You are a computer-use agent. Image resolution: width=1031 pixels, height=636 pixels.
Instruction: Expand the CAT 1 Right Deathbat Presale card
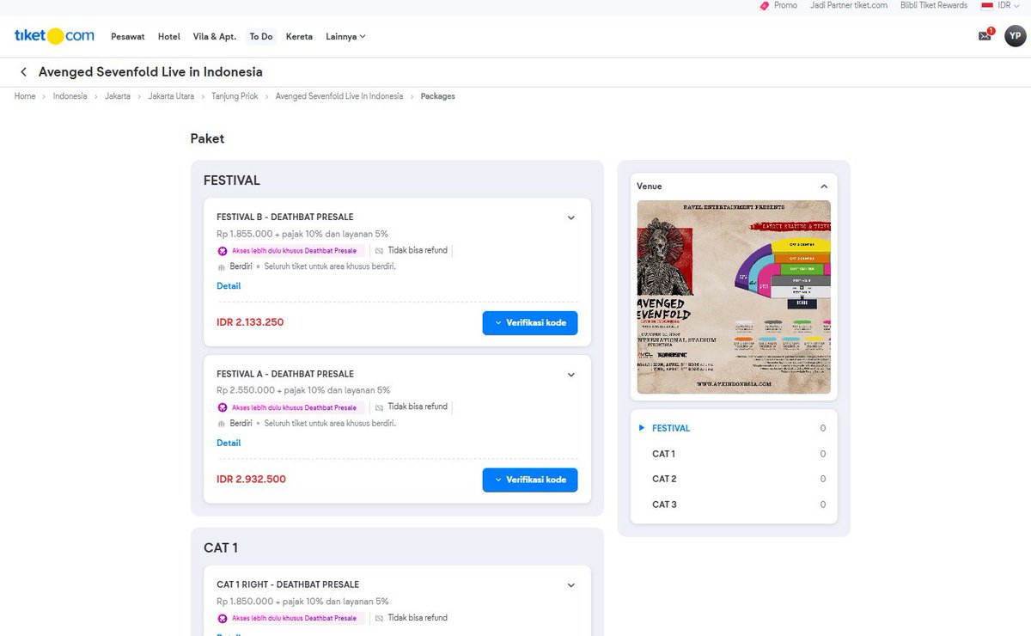pos(571,585)
